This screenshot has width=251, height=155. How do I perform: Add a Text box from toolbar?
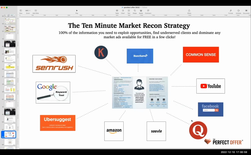(x=129, y=12)
